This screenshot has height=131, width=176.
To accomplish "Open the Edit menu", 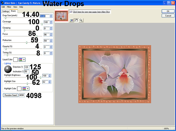I will coord(3,7).
